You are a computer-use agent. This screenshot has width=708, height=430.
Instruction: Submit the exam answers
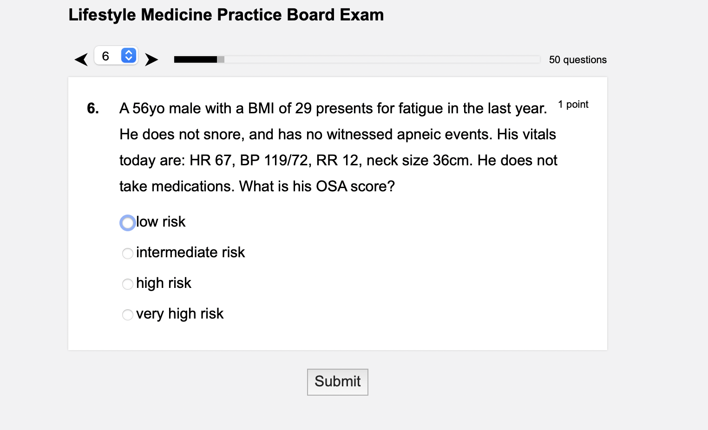[x=338, y=382]
